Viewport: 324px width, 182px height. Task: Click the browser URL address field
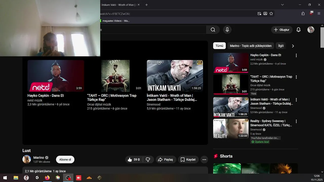[177, 14]
